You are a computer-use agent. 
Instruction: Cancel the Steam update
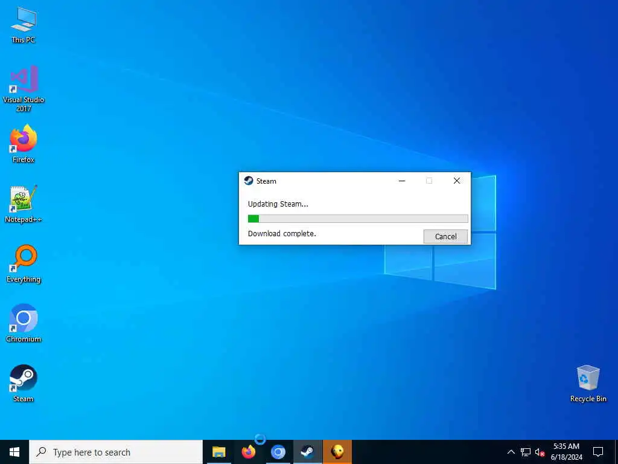pos(446,236)
